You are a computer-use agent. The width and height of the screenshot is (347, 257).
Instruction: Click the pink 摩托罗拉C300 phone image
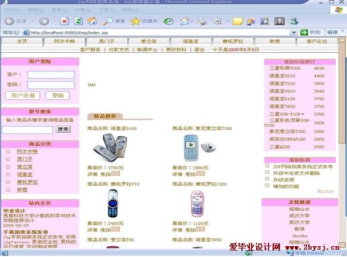197,204
